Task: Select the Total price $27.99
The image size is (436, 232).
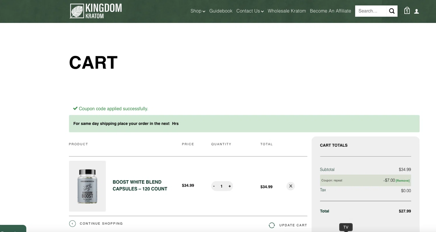Action: [405, 211]
